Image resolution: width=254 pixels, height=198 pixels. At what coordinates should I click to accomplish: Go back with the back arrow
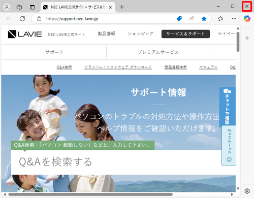tap(9, 19)
